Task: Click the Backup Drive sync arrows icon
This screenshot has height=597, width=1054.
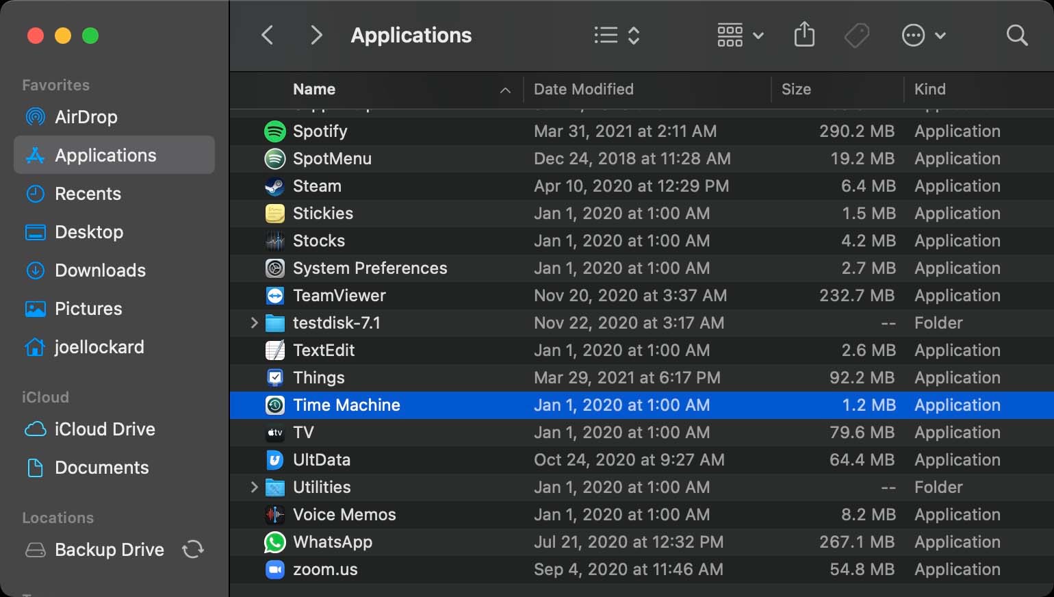Action: click(x=193, y=549)
